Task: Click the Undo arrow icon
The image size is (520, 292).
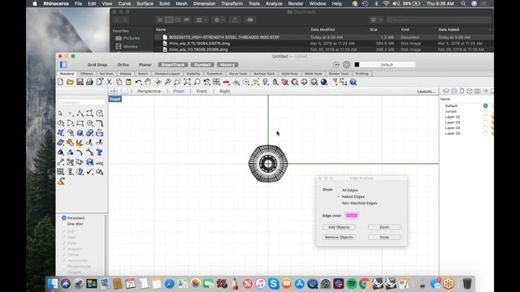Action: [x=138, y=82]
